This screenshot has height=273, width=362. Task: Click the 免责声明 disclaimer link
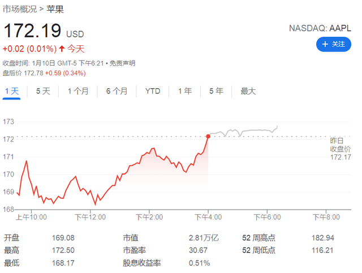coord(122,63)
